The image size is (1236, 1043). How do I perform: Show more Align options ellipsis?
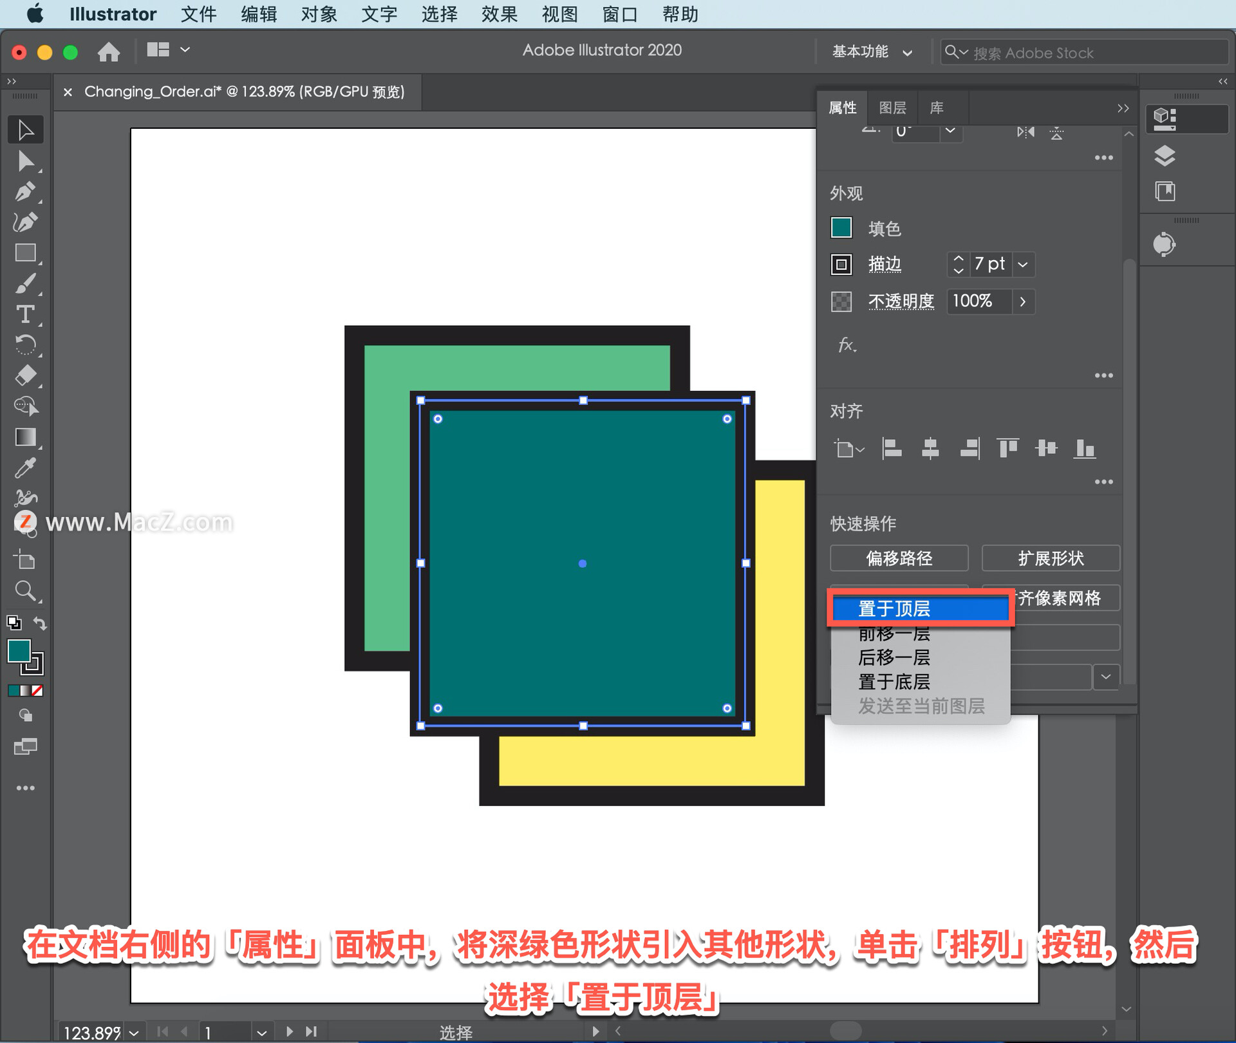click(x=1104, y=482)
